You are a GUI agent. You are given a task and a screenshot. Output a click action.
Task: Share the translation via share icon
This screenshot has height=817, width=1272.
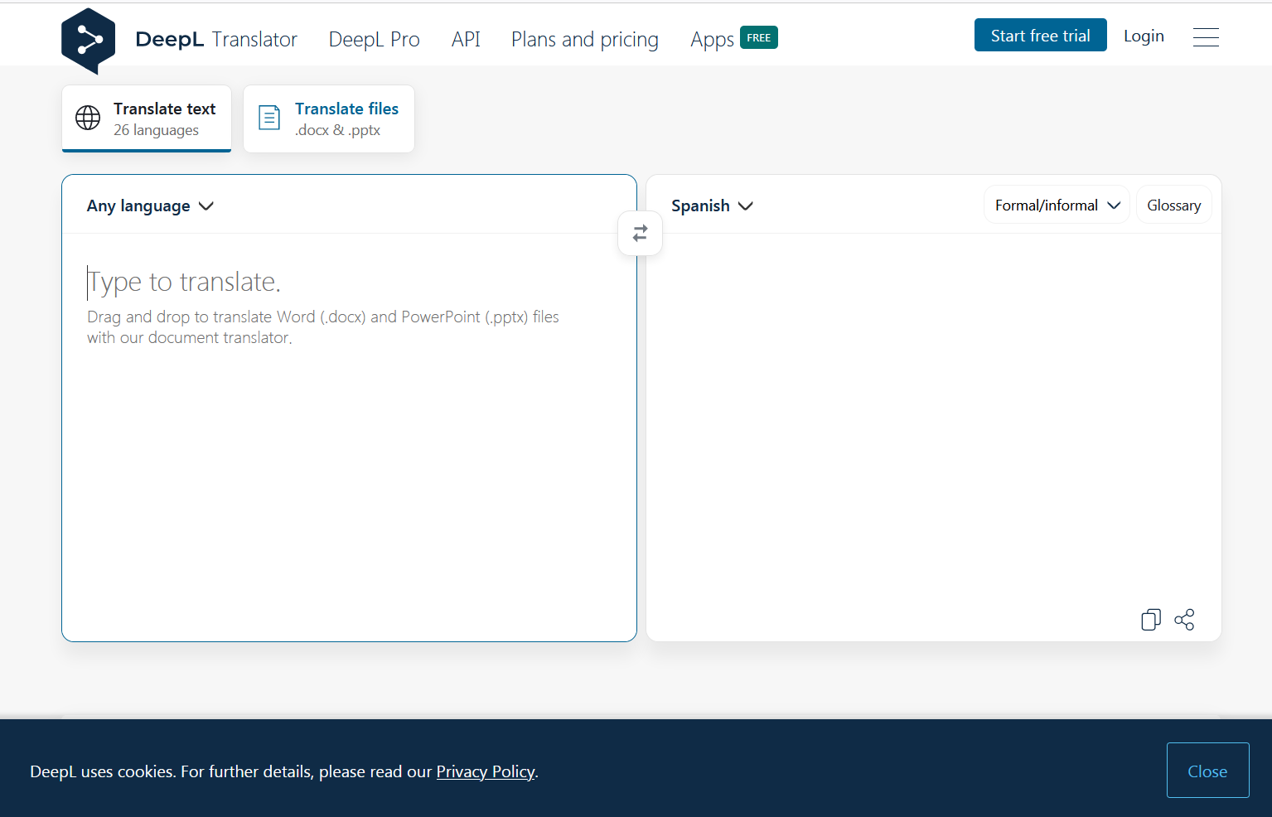click(1184, 620)
